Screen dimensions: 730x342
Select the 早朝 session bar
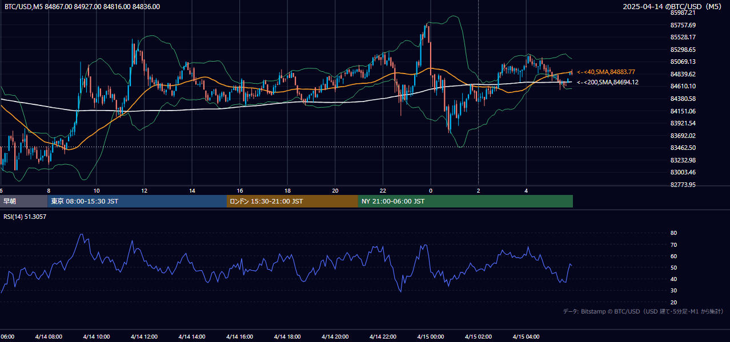[23, 201]
